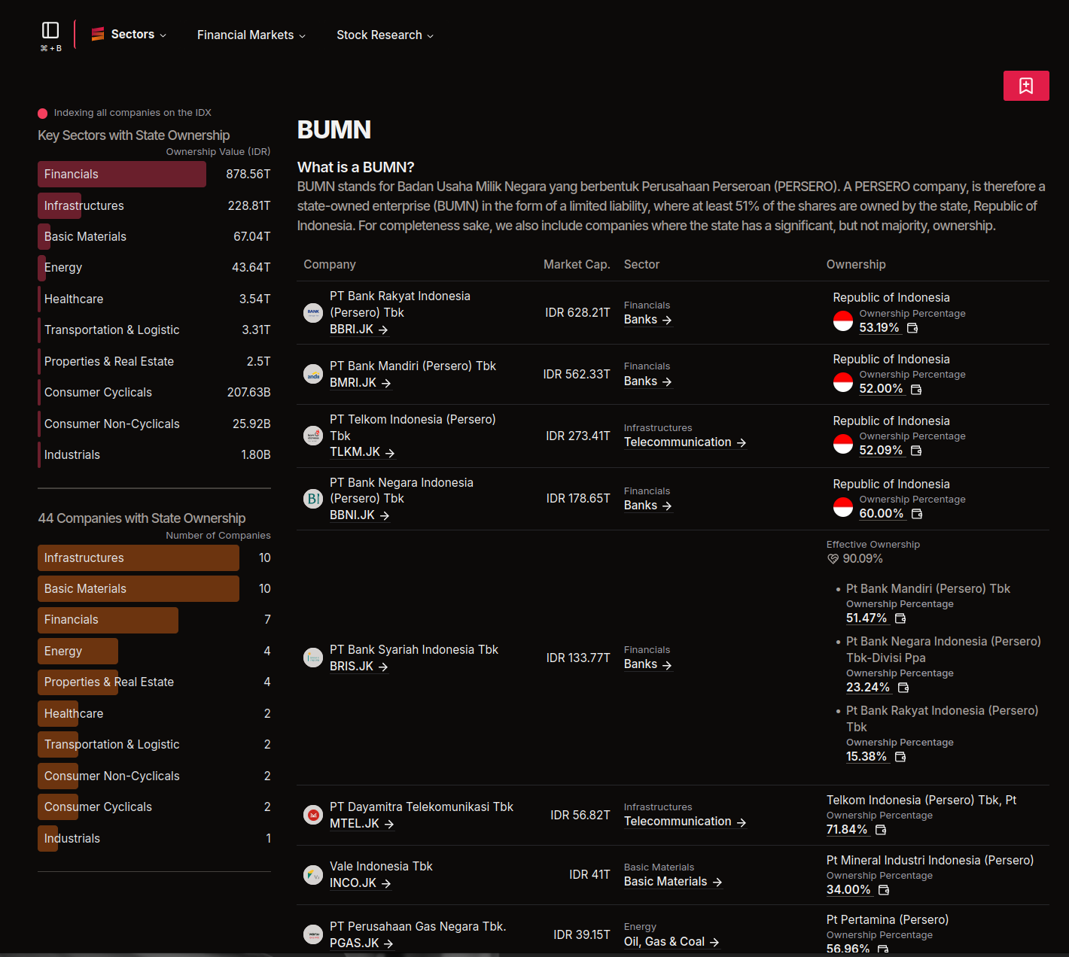The height and width of the screenshot is (957, 1069).
Task: Click the Indonesia flag icon in BBNI row
Action: click(x=843, y=507)
